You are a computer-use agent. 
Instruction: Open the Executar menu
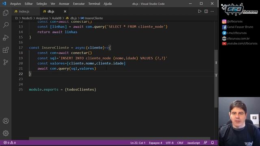[x=78, y=4]
